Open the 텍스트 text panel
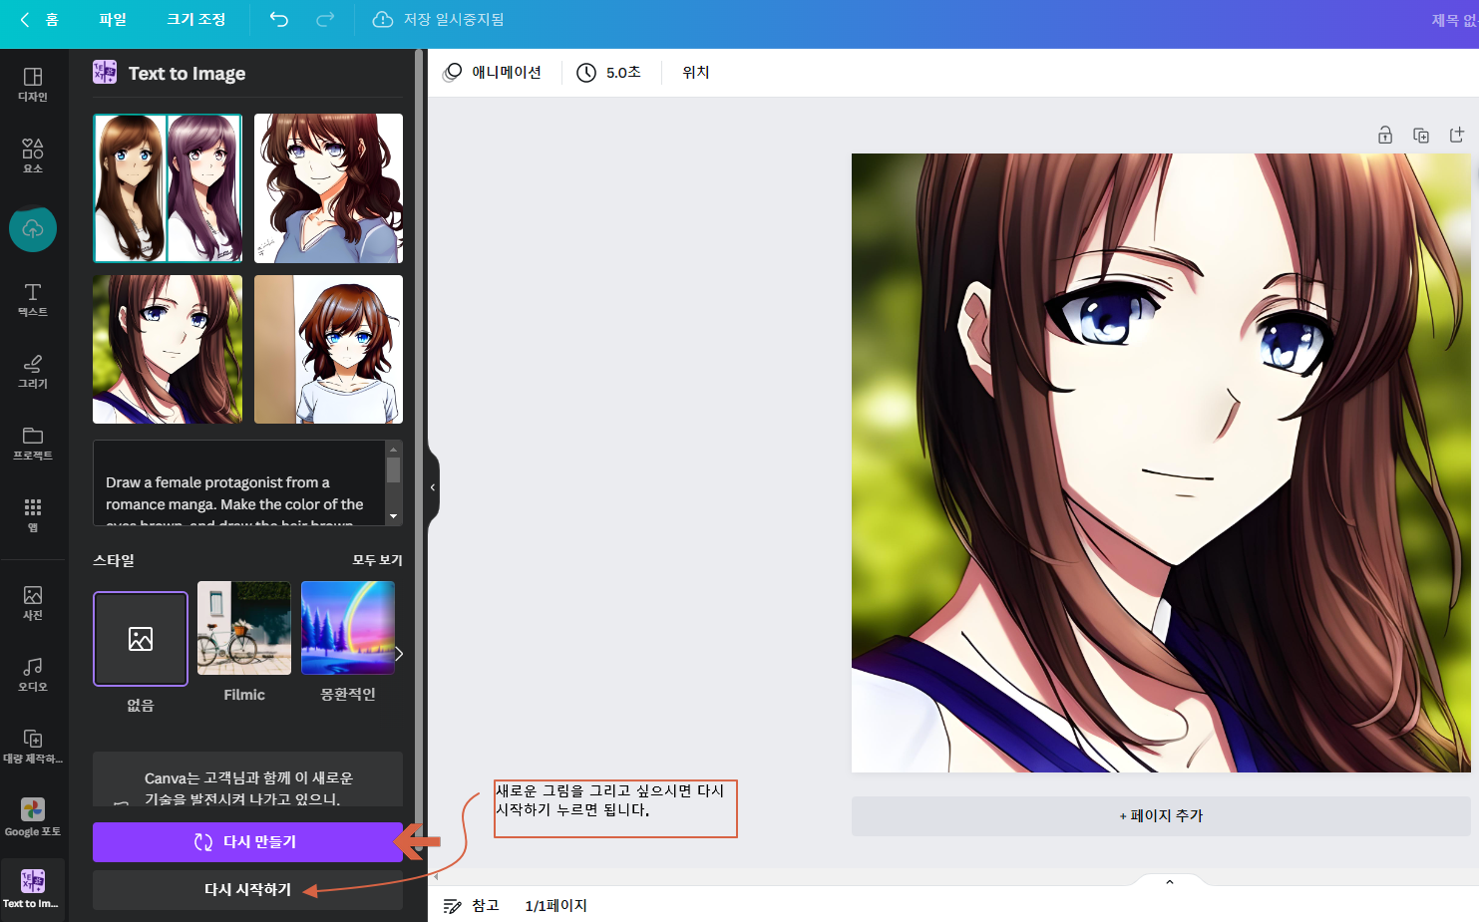1479x922 pixels. click(x=33, y=300)
